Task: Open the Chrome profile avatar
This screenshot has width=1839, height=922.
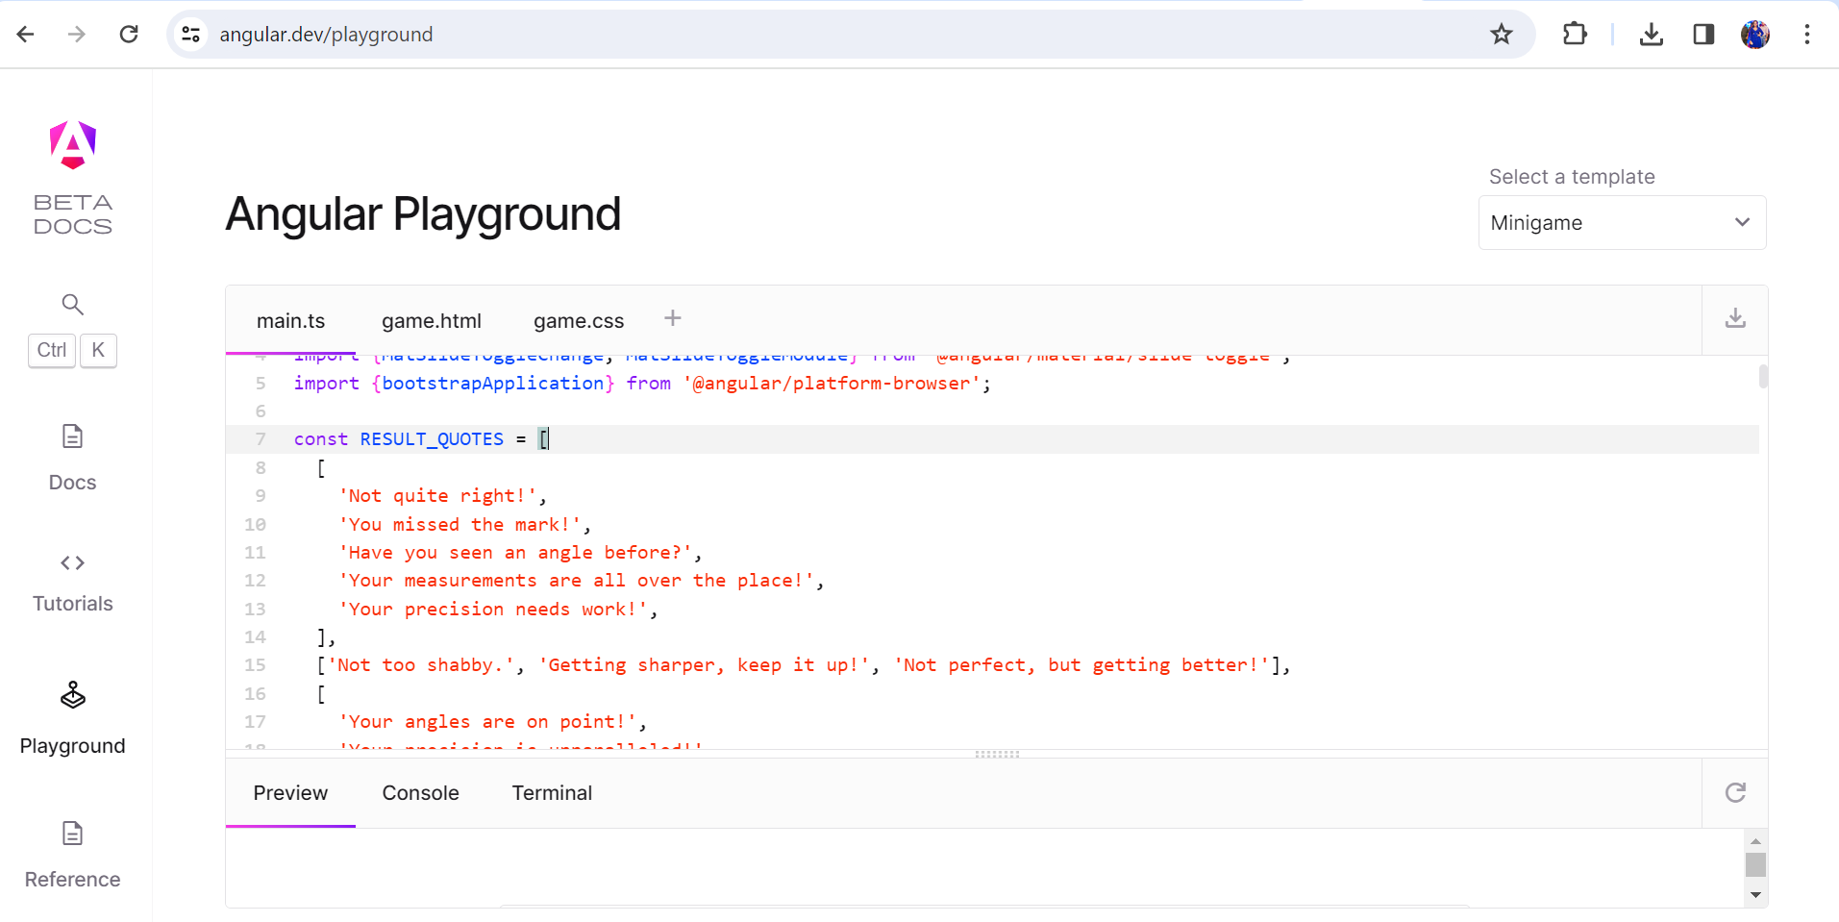Action: coord(1755,35)
